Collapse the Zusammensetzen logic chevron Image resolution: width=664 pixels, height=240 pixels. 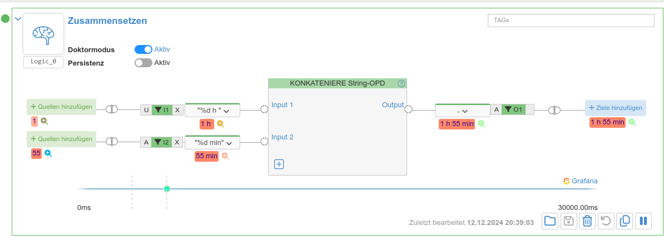click(18, 19)
